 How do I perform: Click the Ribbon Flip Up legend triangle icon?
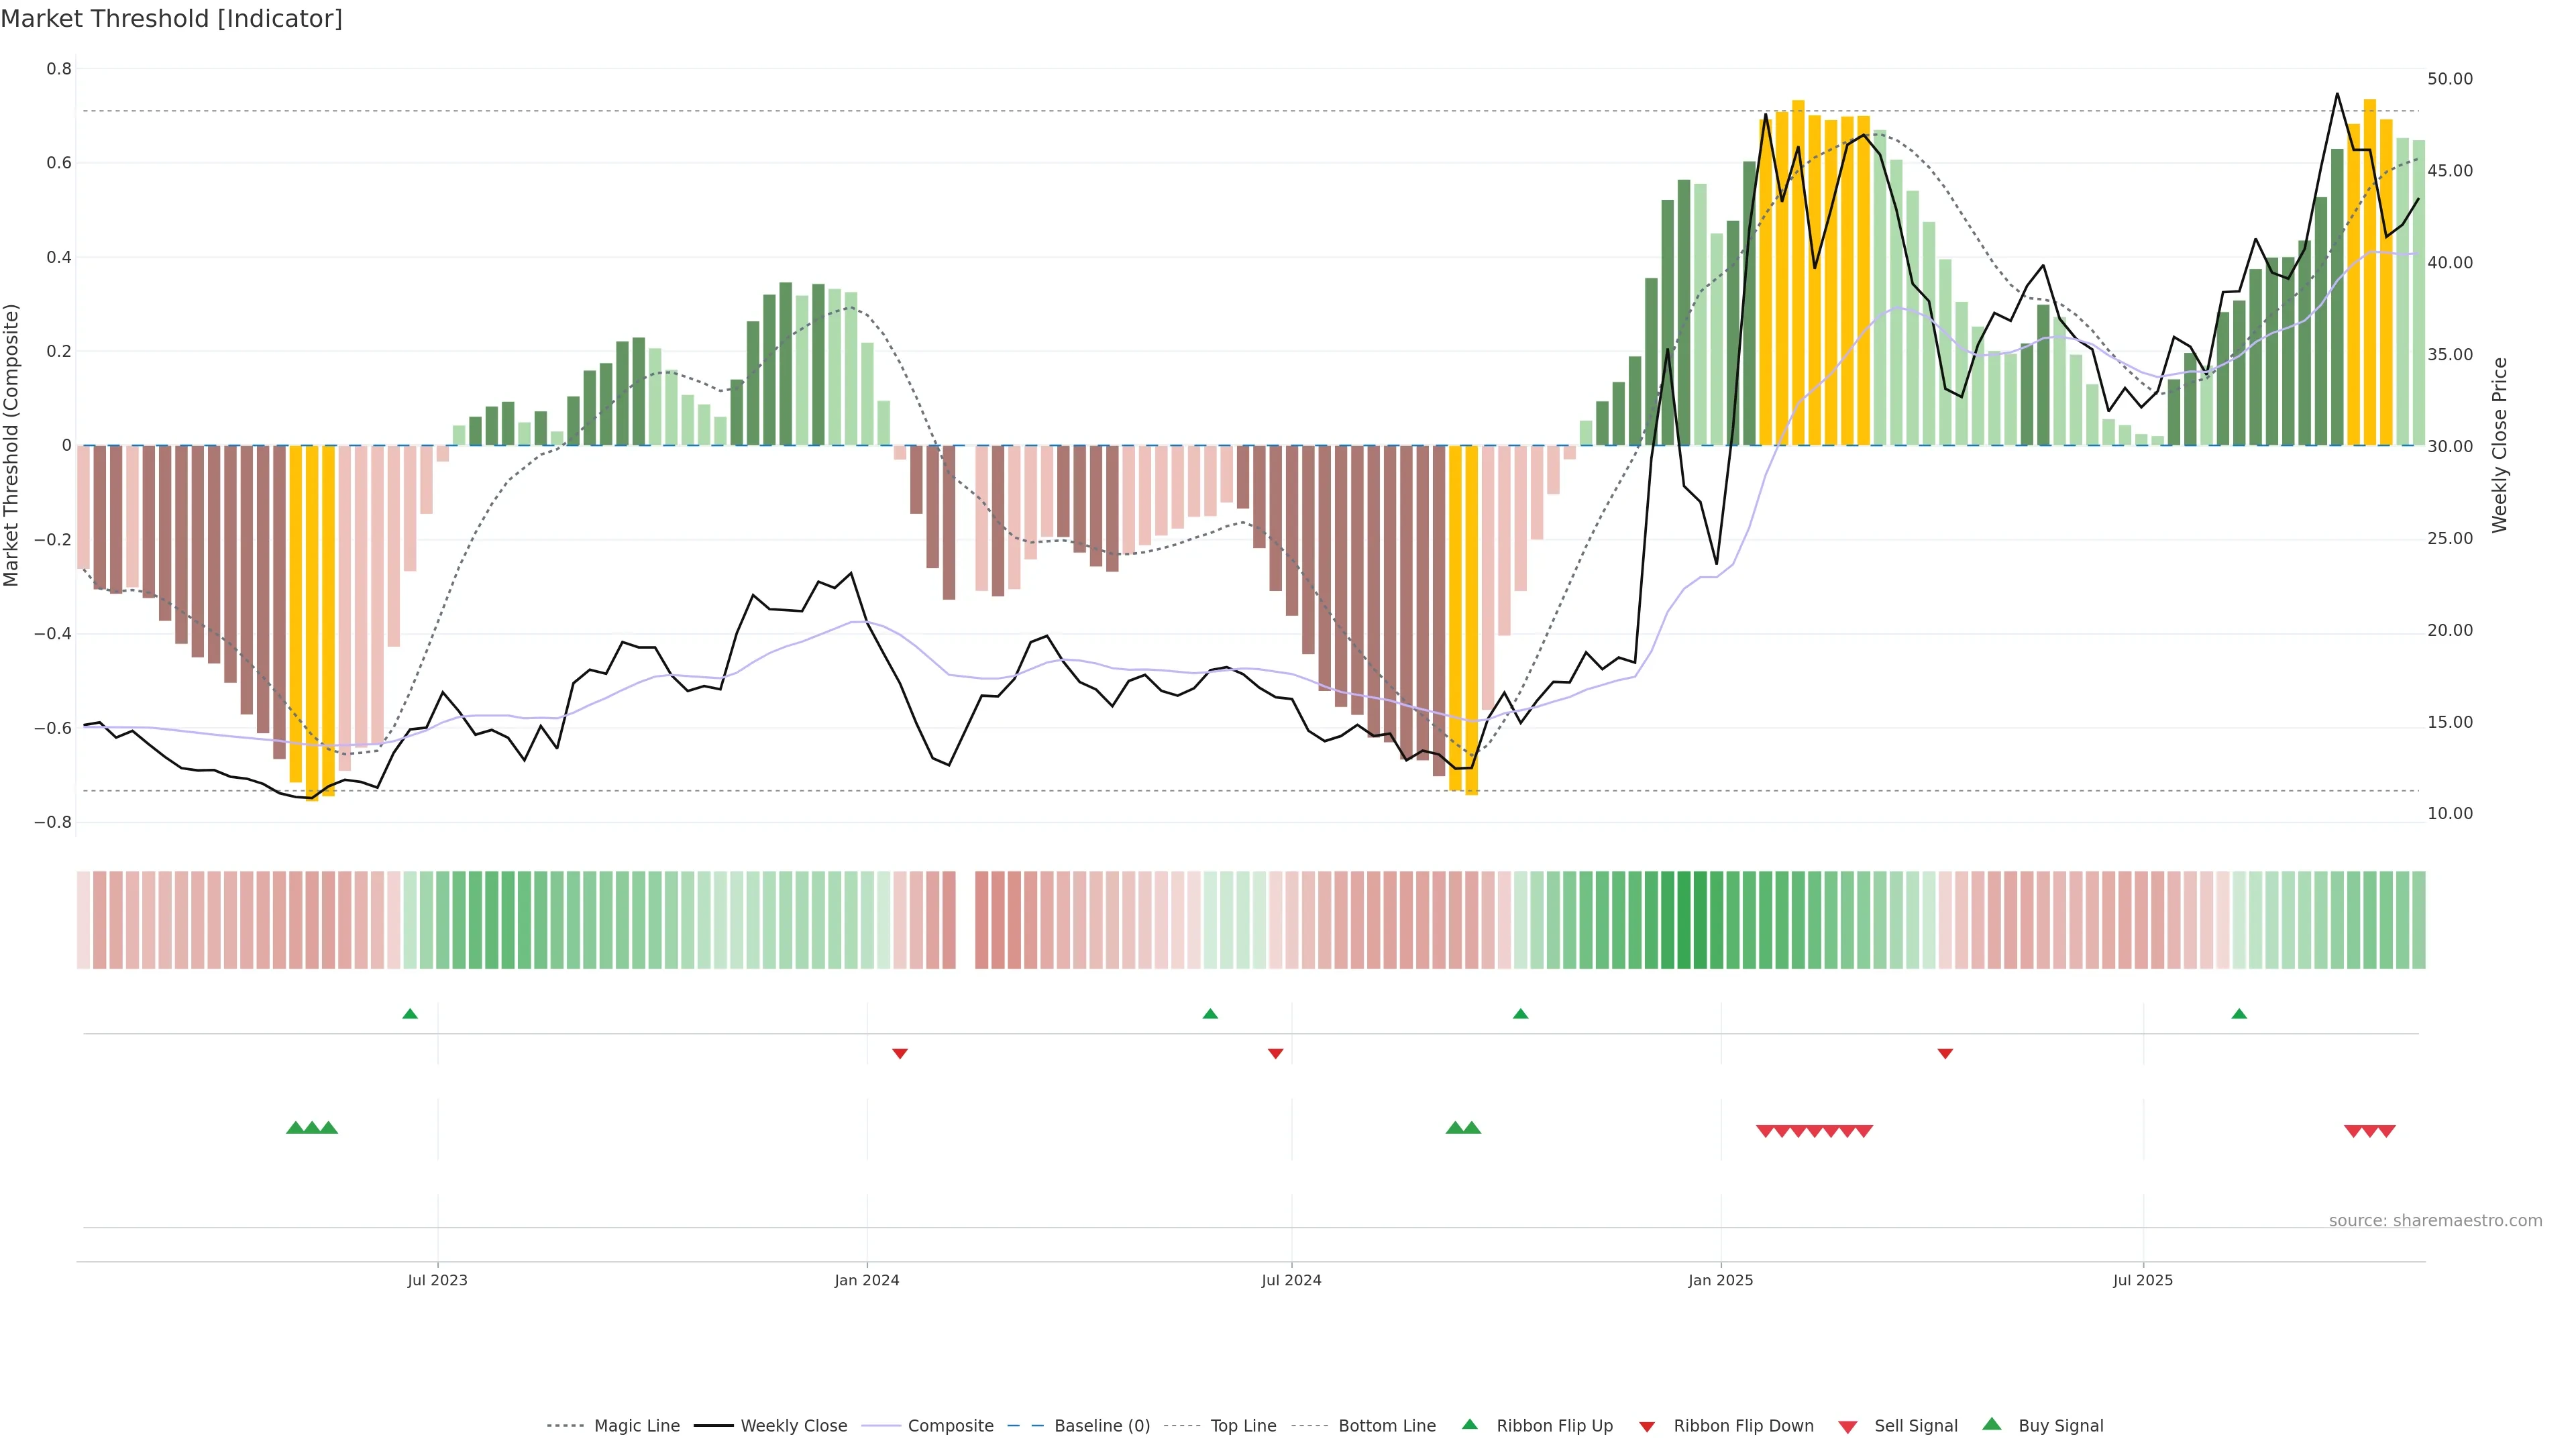(1469, 1425)
